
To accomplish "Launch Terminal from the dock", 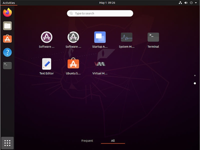I will click(8, 65).
